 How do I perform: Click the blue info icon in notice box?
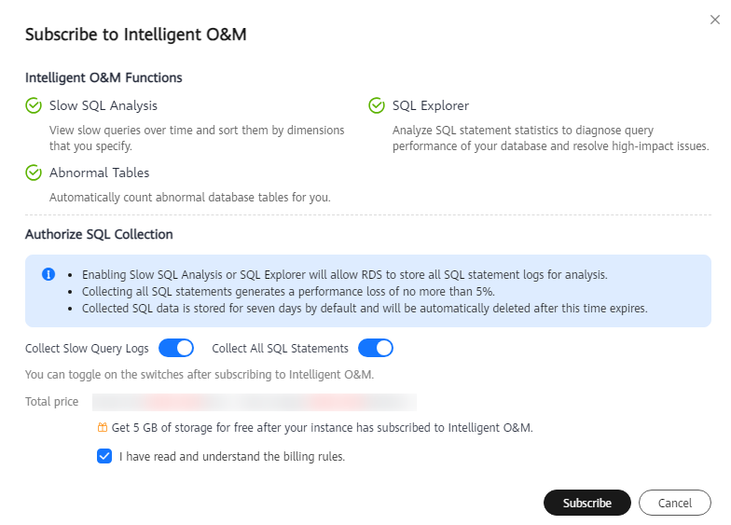pyautogui.click(x=48, y=274)
